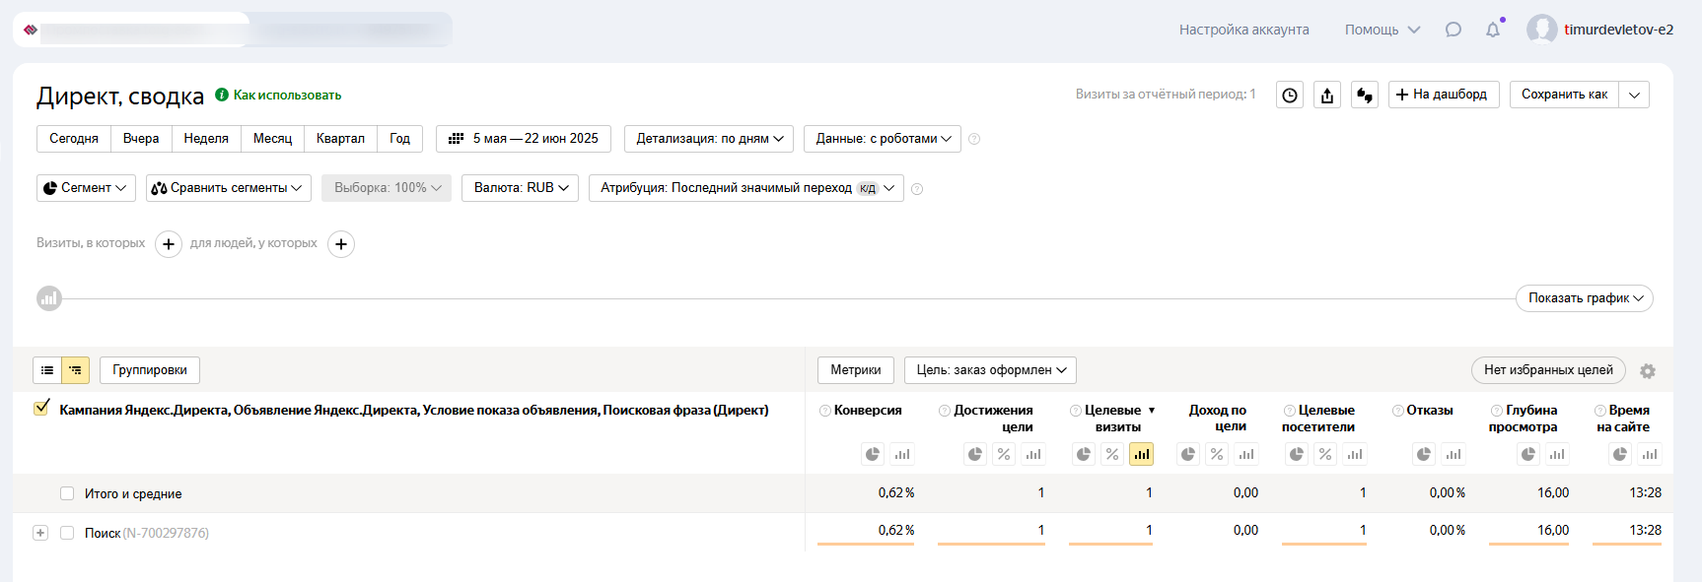Select the Месяц period tab
The height and width of the screenshot is (582, 1702).
click(x=272, y=139)
